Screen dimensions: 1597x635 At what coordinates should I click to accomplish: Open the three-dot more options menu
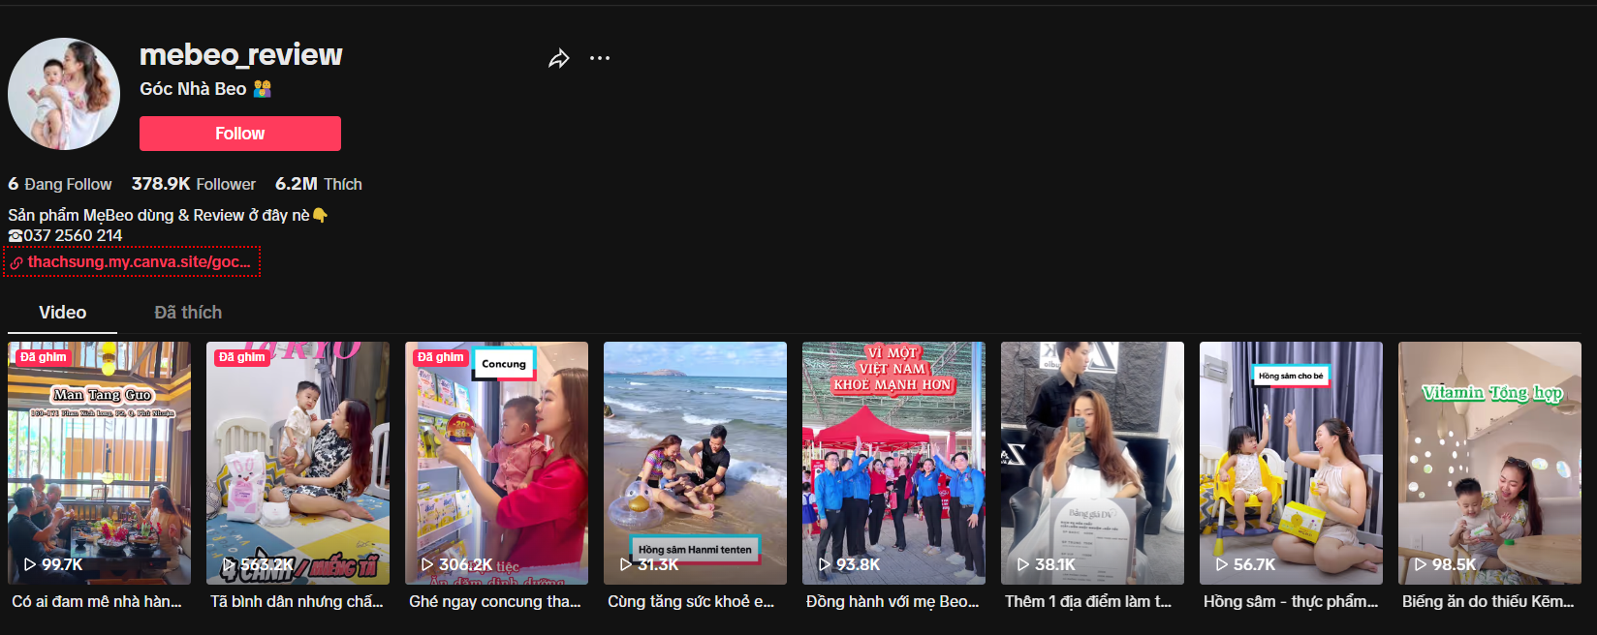pos(600,58)
